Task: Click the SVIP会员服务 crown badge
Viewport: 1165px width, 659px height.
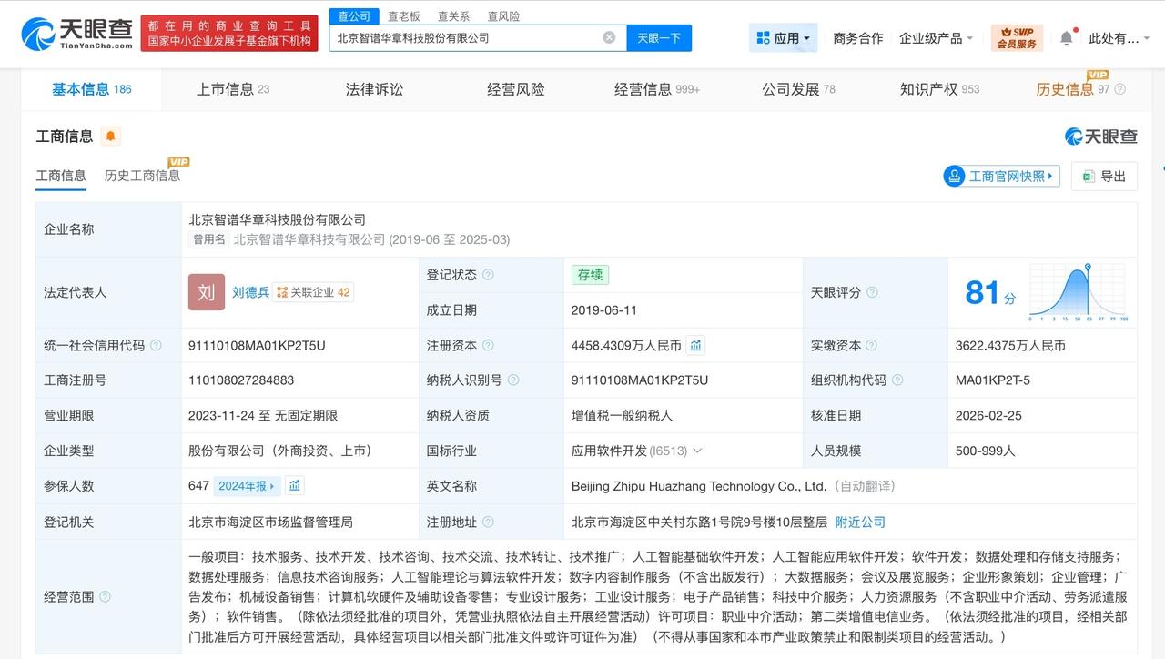Action: point(1016,38)
